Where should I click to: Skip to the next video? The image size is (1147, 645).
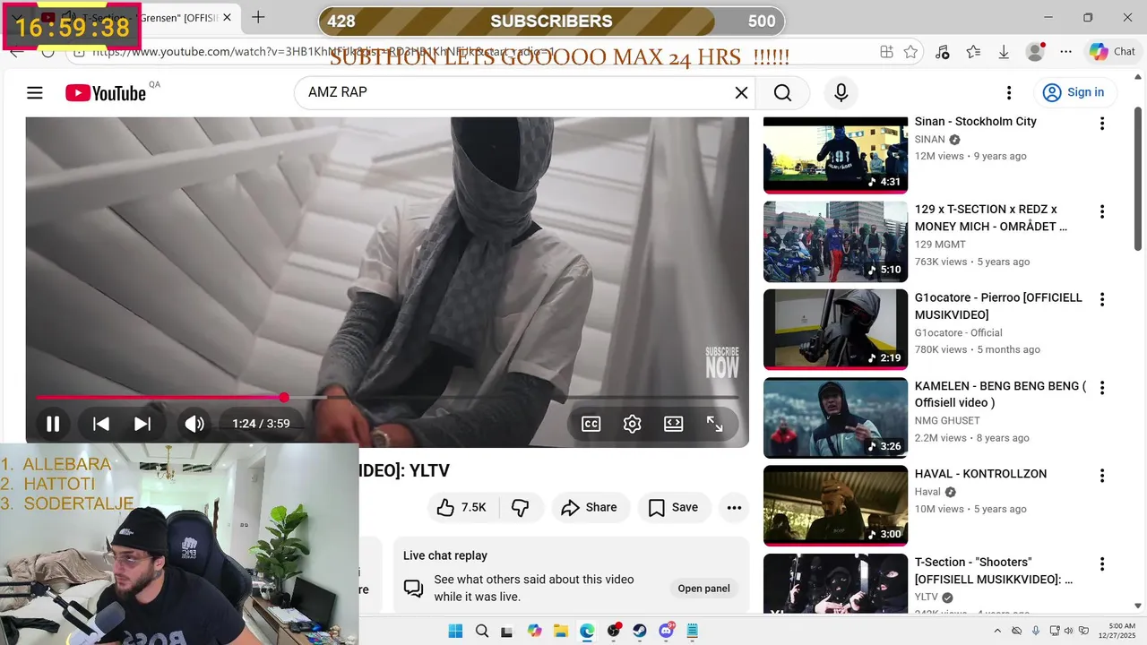click(x=142, y=424)
